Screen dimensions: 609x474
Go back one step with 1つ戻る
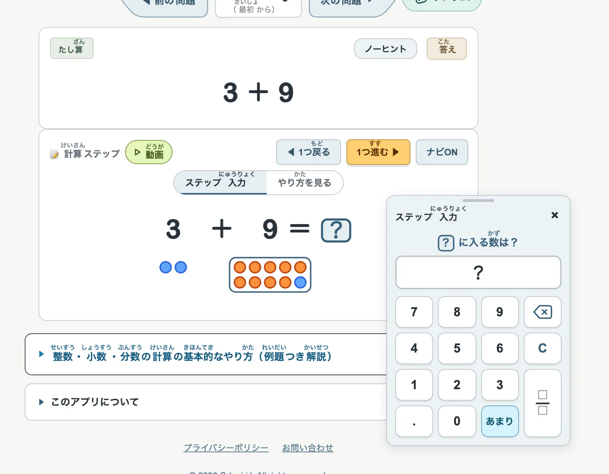pyautogui.click(x=308, y=152)
